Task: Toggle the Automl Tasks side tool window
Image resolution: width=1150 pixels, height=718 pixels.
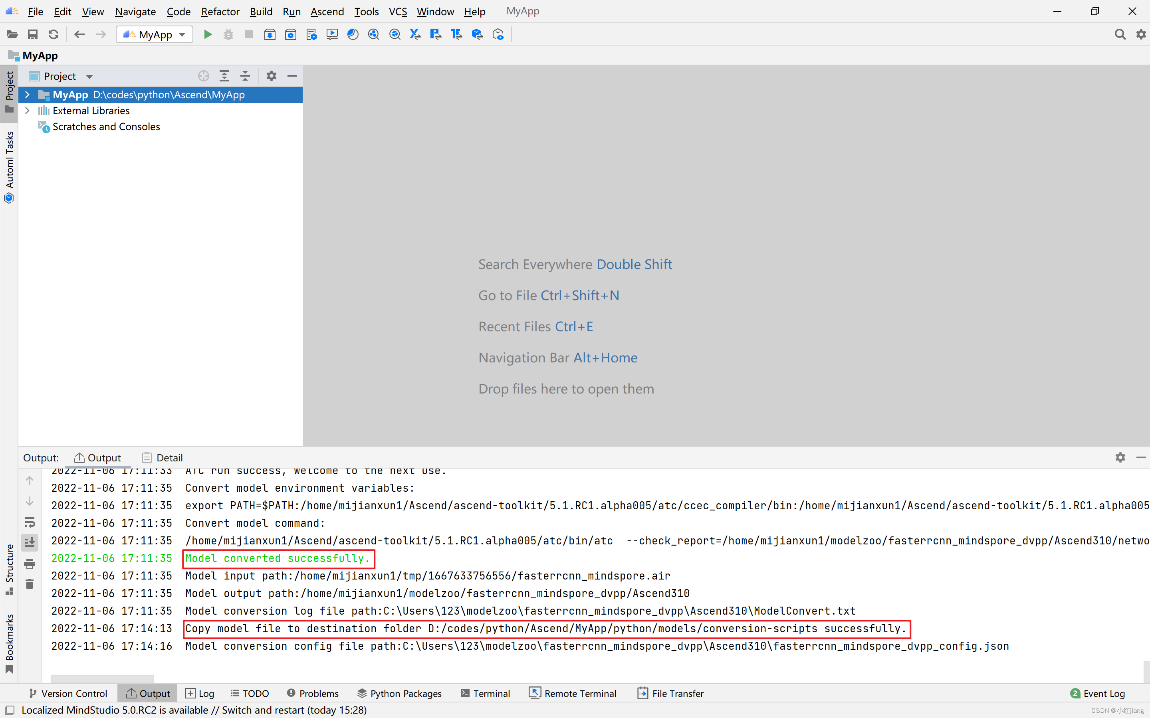Action: click(9, 167)
